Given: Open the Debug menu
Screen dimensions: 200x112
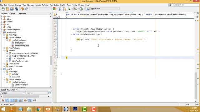Looking at the screenshot, I should click(57, 5).
